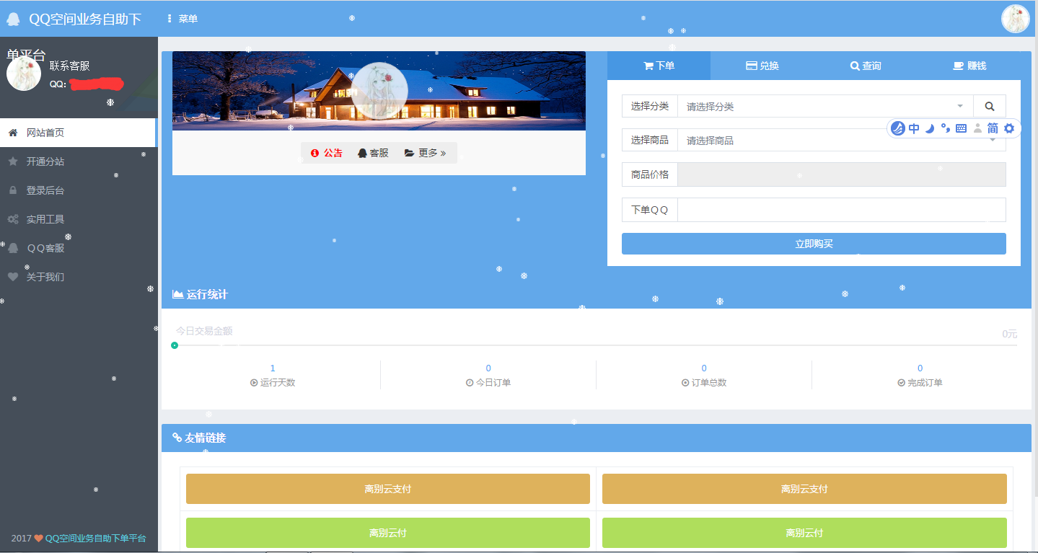Click the 运行统计 panel heading
This screenshot has height=553, width=1038.
pyautogui.click(x=201, y=294)
